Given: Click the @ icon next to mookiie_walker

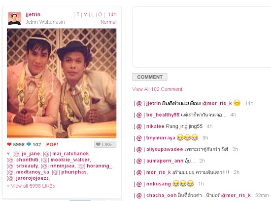Looking at the screenshot, I should click(x=45, y=160).
